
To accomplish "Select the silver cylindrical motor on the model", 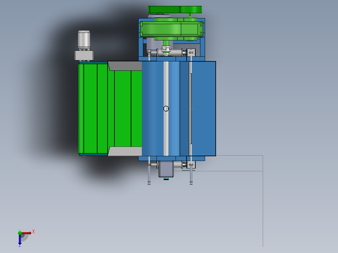I will coord(84,40).
